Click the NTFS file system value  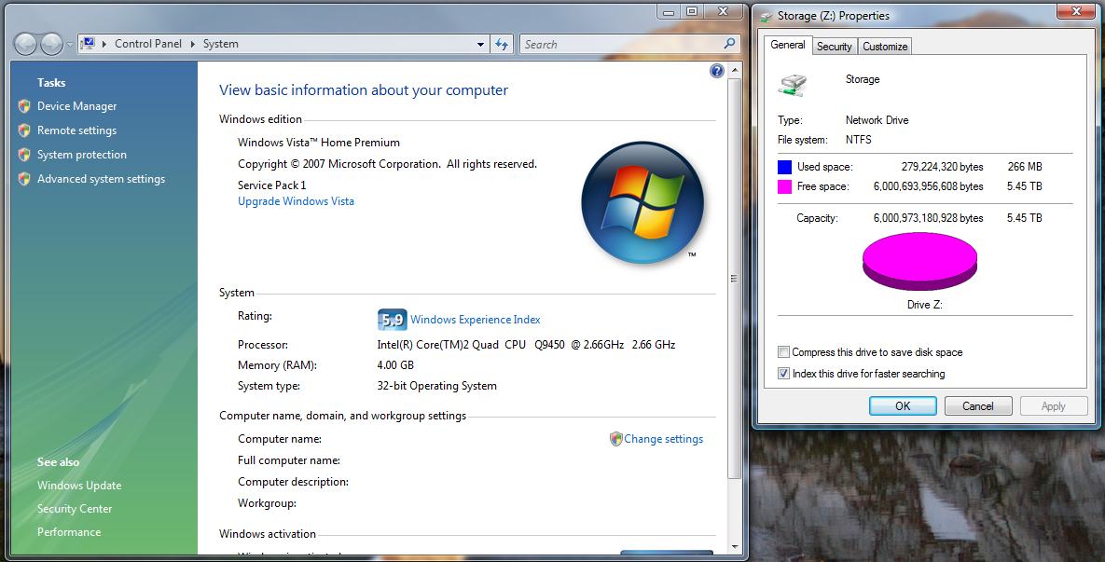point(858,140)
